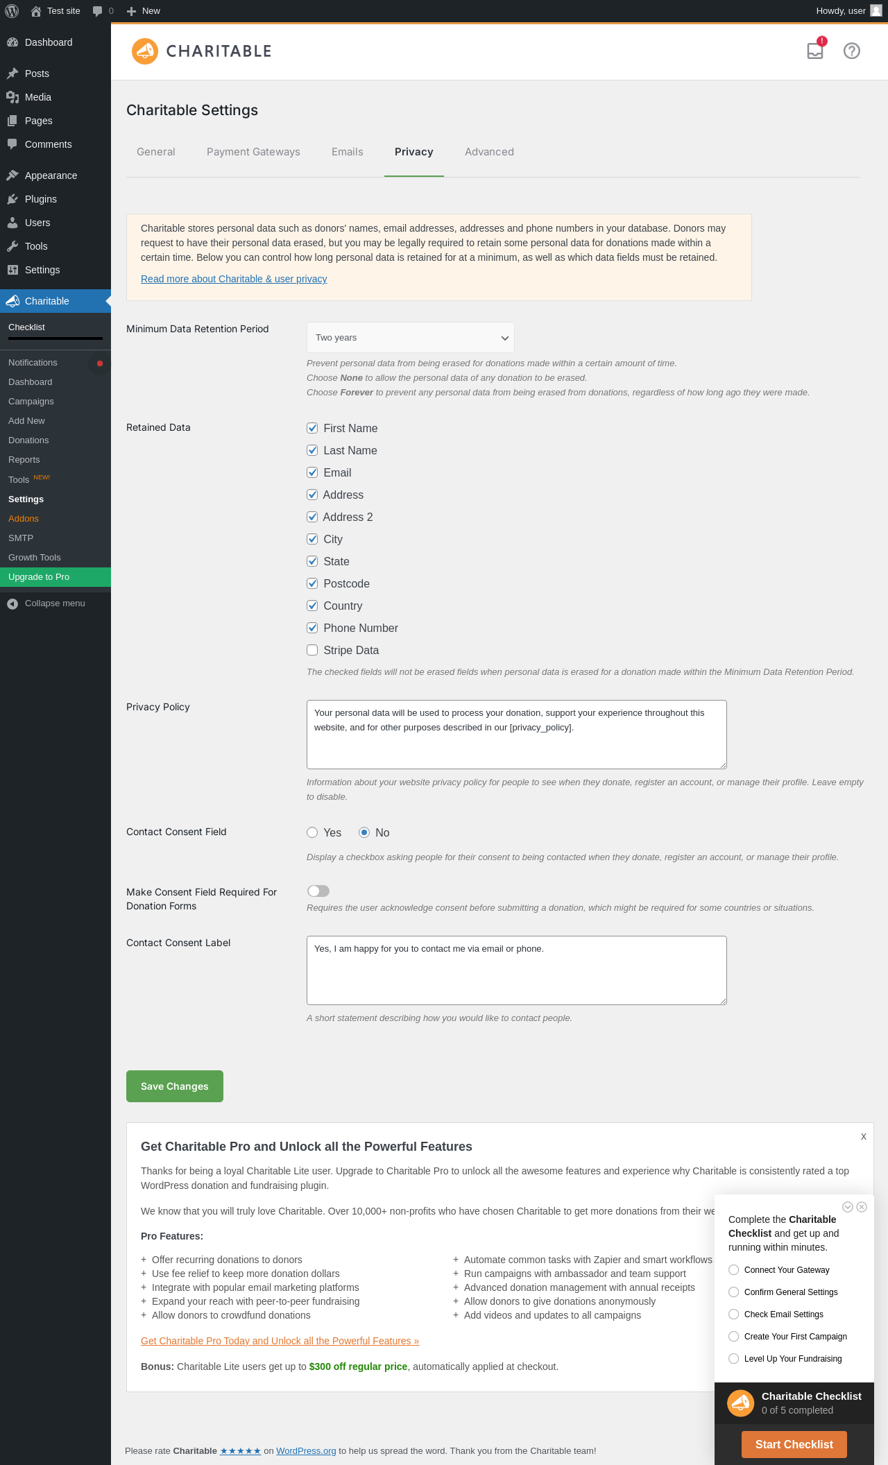Switch to the Advanced settings tab

489,152
